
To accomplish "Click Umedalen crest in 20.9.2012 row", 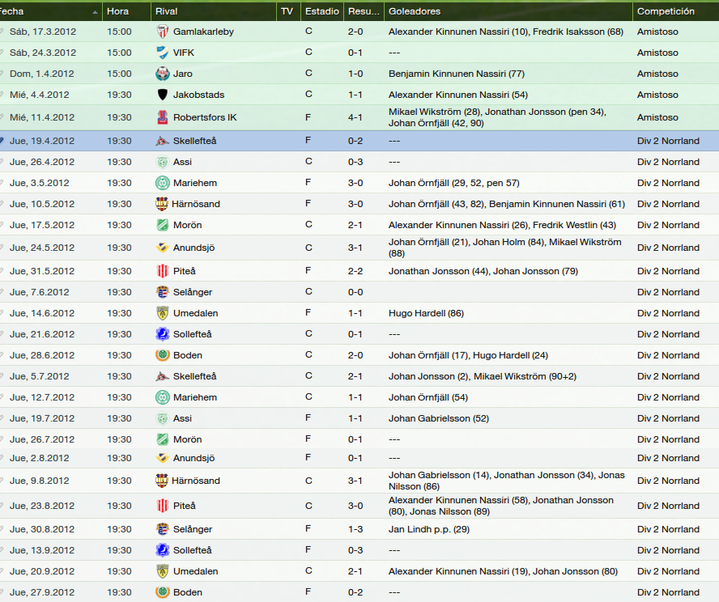I will coord(162,571).
